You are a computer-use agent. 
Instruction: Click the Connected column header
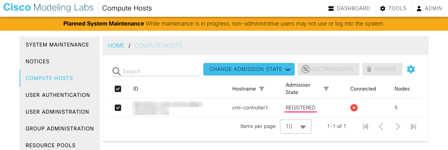[363, 89]
